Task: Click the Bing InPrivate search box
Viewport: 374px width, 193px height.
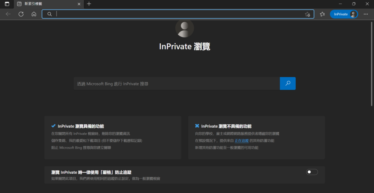Action: click(177, 84)
